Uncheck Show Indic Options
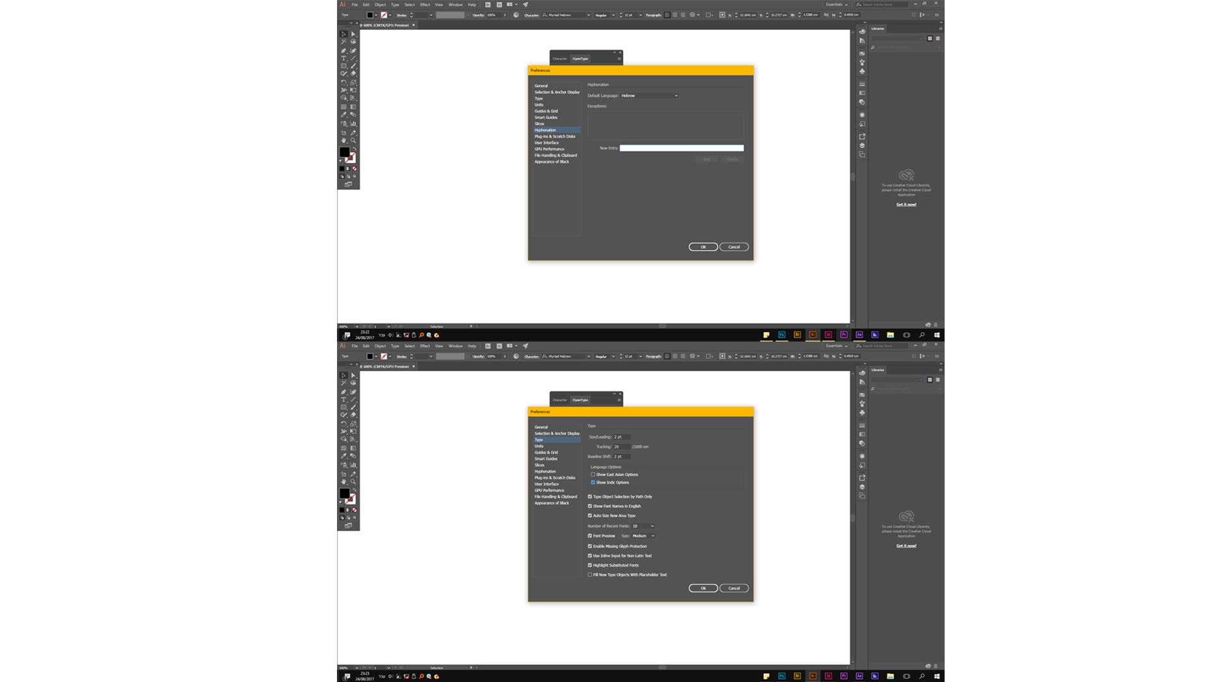 coord(593,482)
